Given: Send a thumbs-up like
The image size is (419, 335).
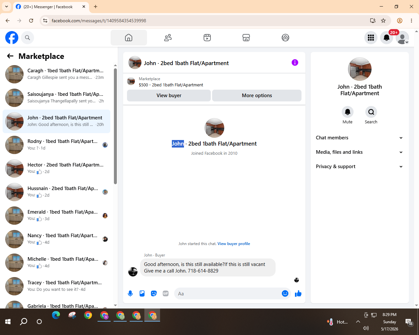Looking at the screenshot, I should click(298, 293).
